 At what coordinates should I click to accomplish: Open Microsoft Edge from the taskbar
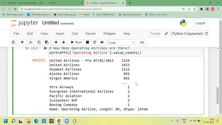(36, 121)
